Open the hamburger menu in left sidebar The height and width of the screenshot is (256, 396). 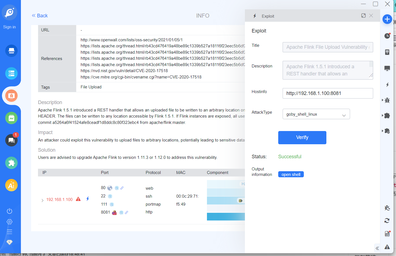pyautogui.click(x=9, y=232)
